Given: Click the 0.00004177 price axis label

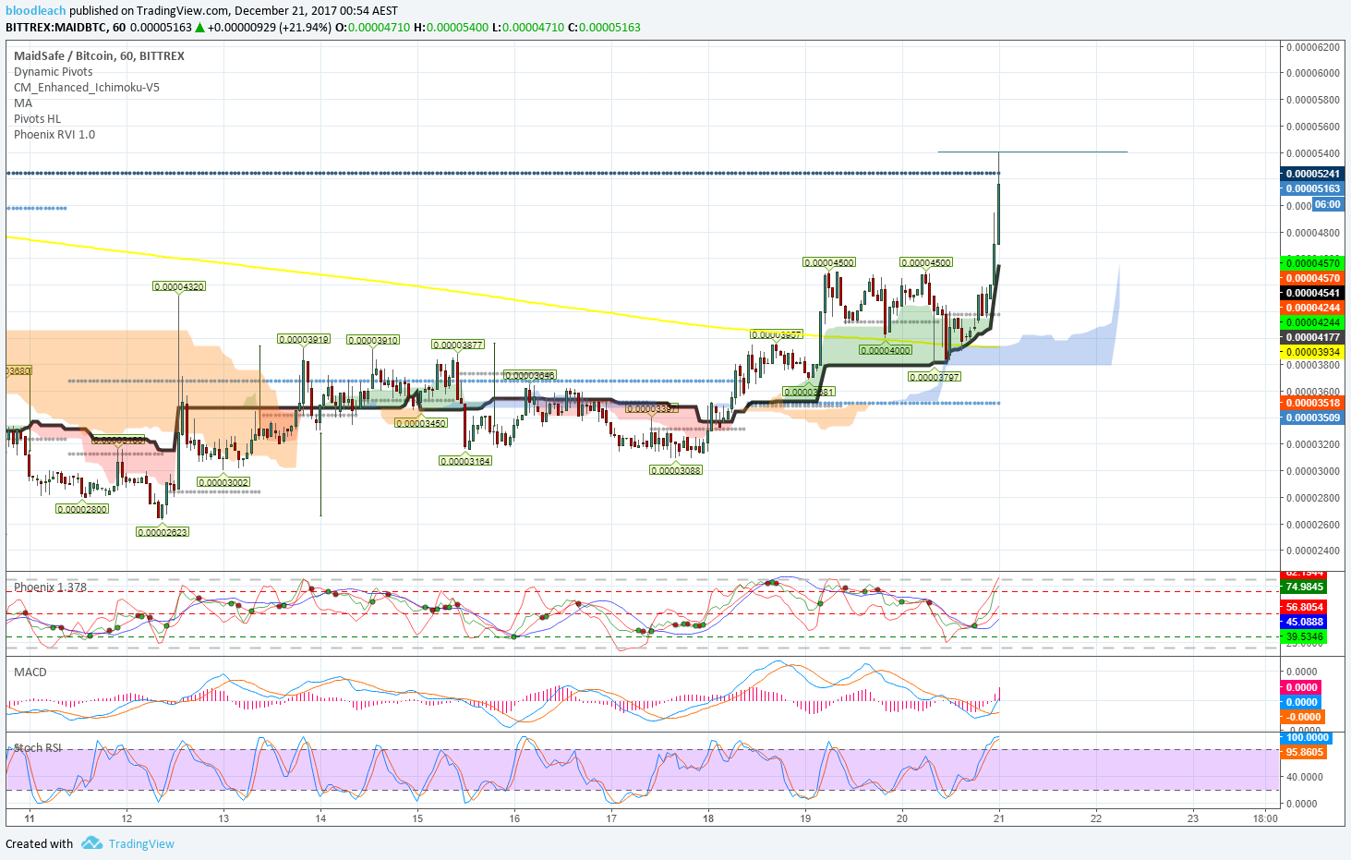Looking at the screenshot, I should click(x=1311, y=338).
